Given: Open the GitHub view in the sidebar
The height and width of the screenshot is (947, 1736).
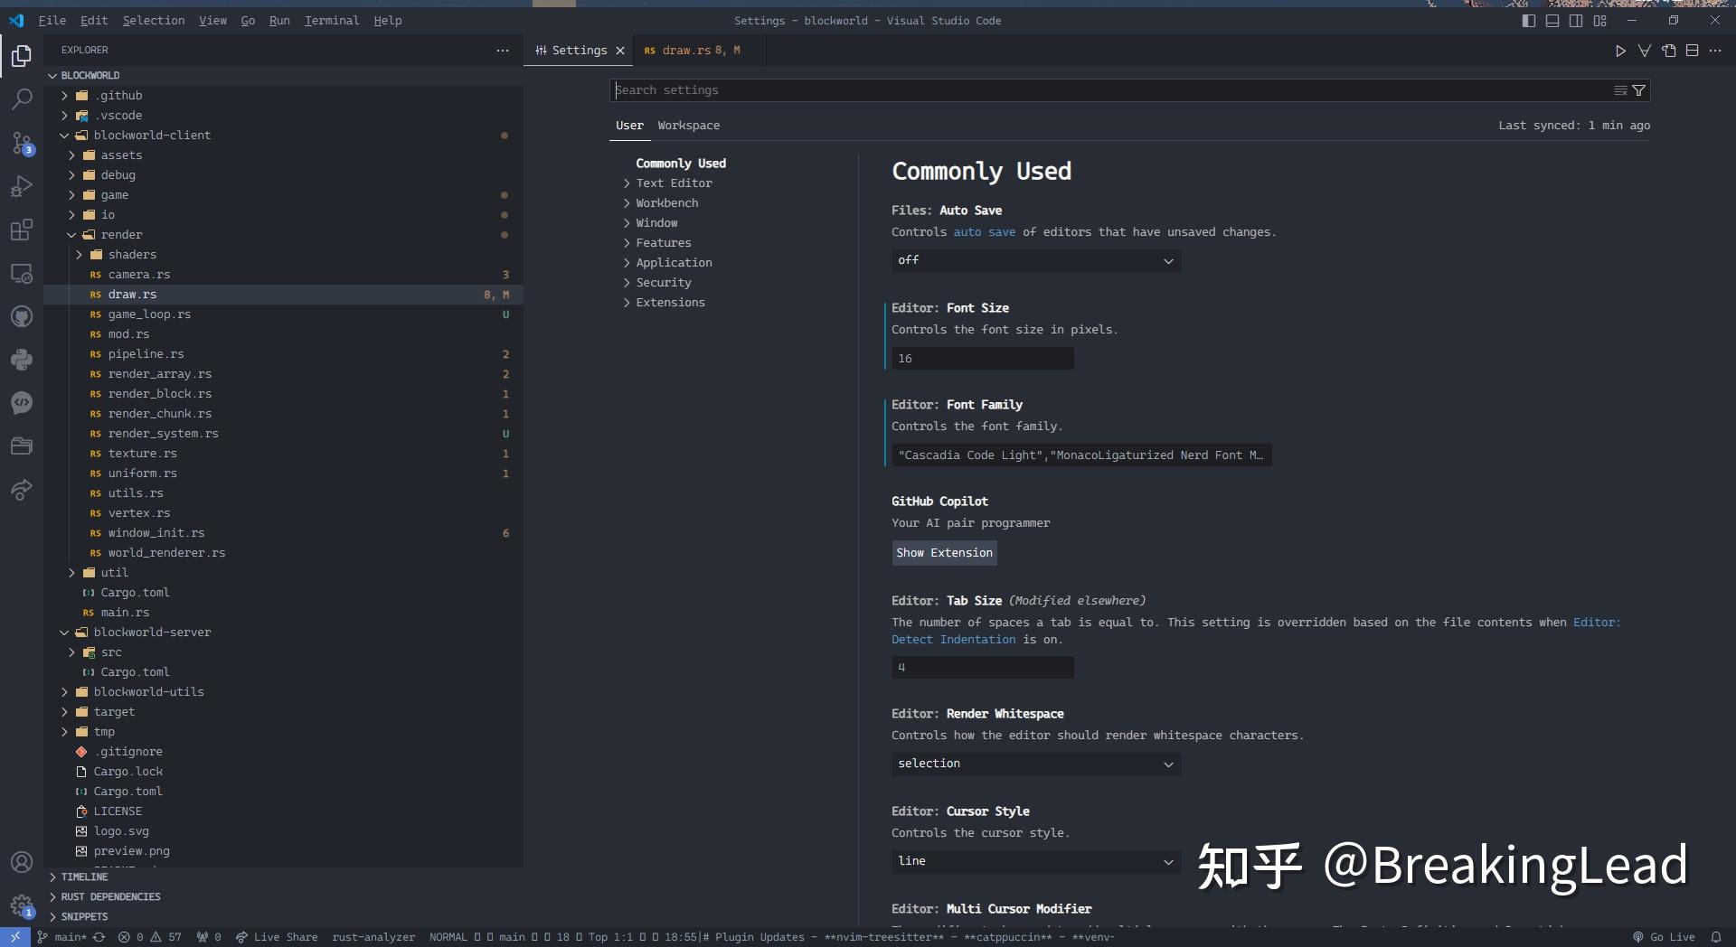Looking at the screenshot, I should pos(22,316).
